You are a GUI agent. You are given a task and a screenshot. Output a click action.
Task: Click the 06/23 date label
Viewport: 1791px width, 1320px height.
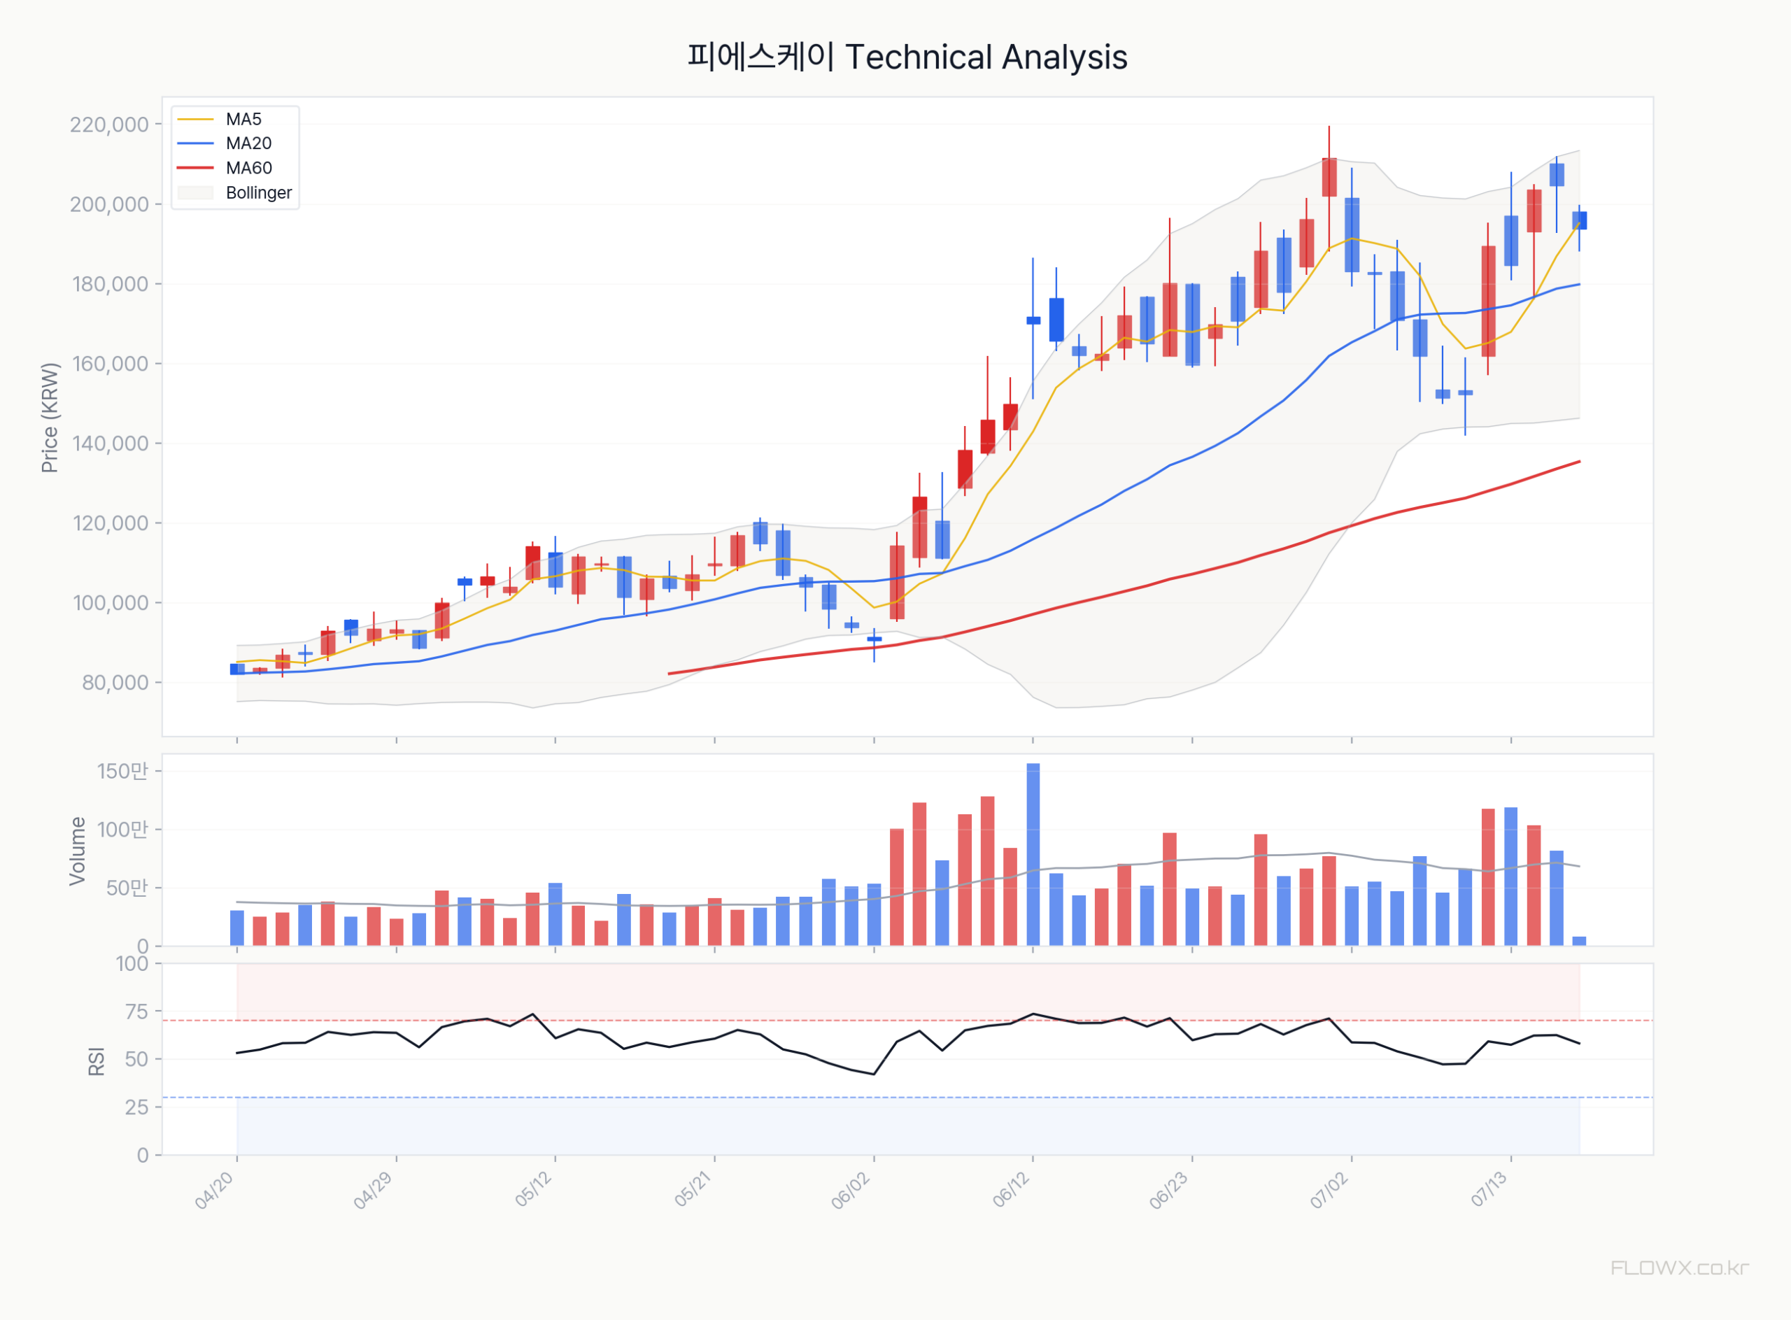coord(1169,1191)
